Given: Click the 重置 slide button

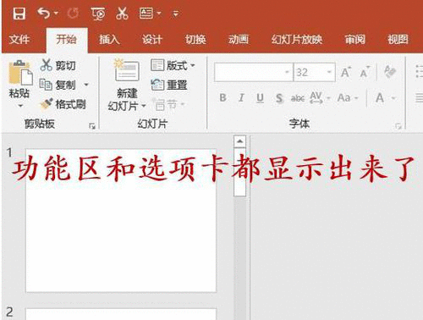Looking at the screenshot, I should click(169, 85).
